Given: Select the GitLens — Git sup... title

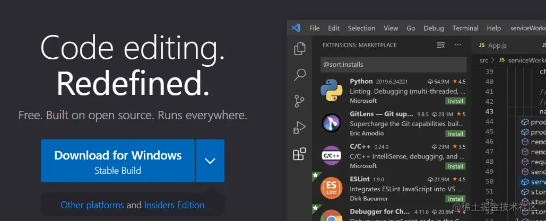Looking at the screenshot, I should click(x=382, y=114).
